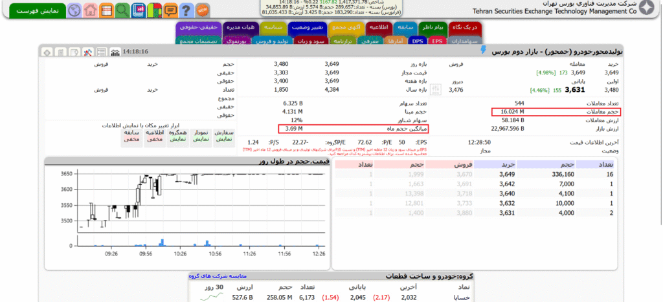Click the plus icon in stock header

(48, 52)
